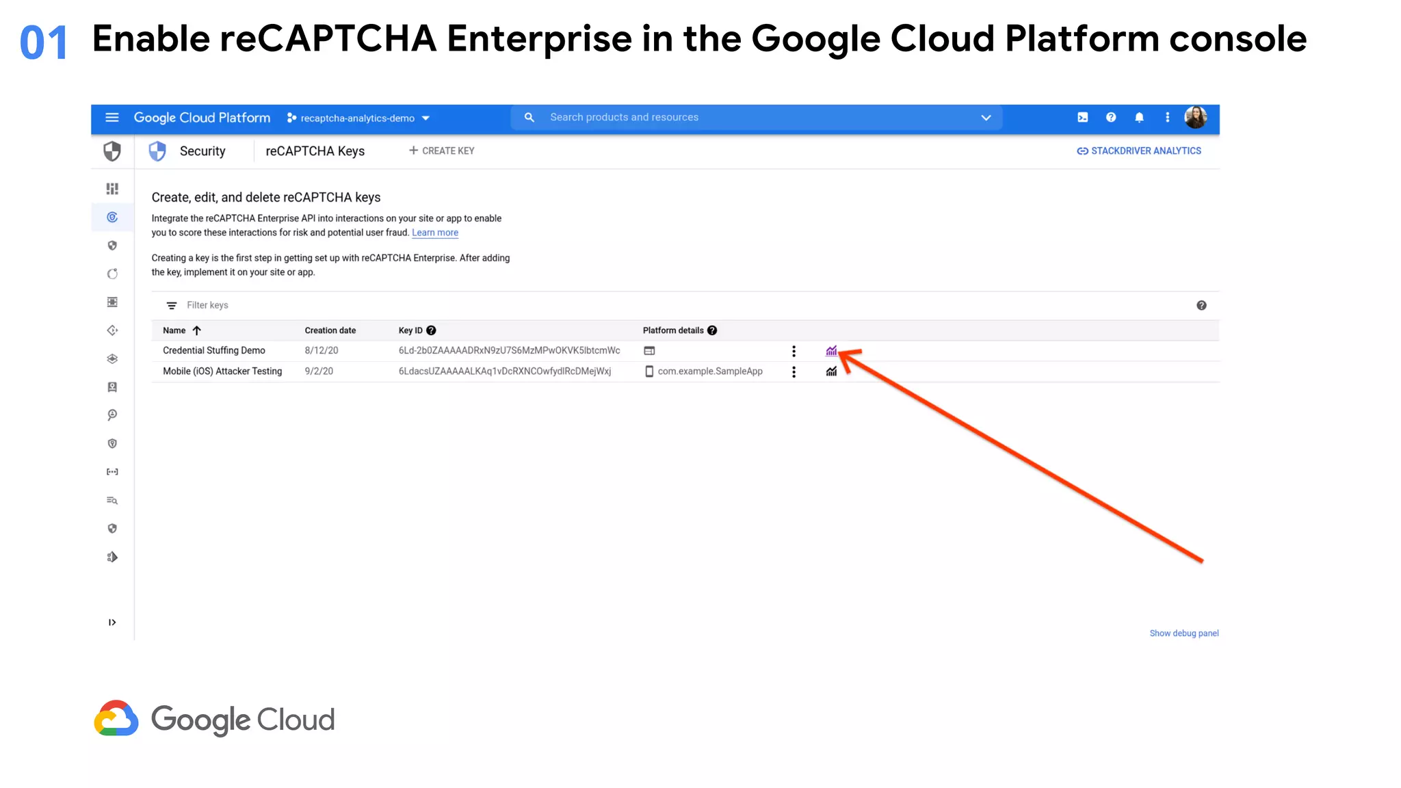1401x788 pixels.
Task: Click the Security section label
Action: [202, 151]
